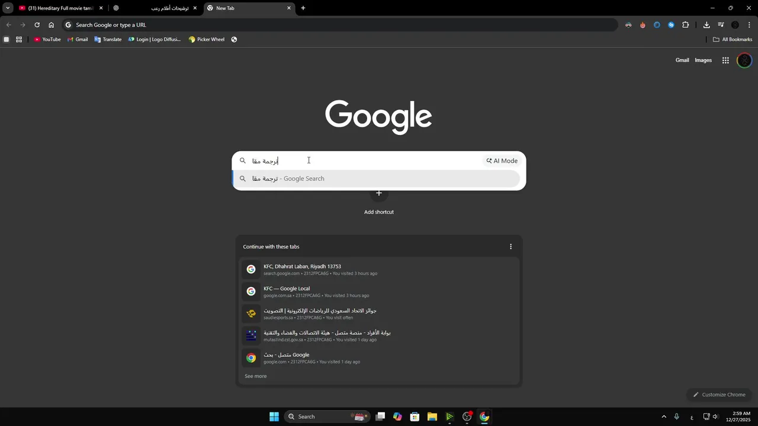This screenshot has height=426, width=758.
Task: Open KFC — Google Local entry
Action: click(379, 291)
